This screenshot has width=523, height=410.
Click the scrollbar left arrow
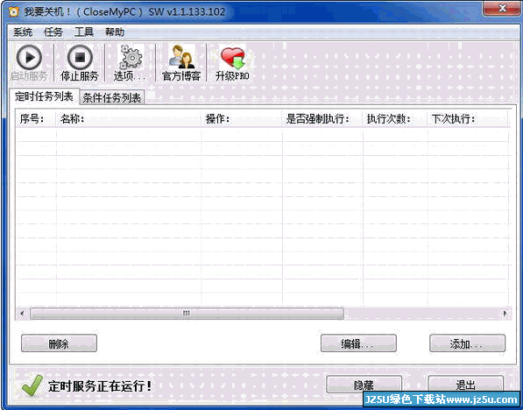tap(22, 314)
